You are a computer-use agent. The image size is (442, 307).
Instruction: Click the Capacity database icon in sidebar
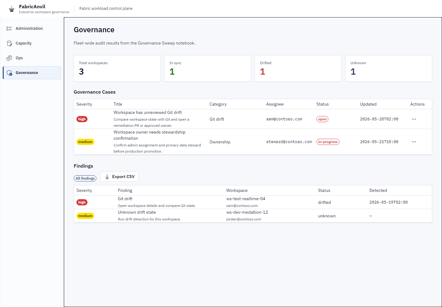pos(9,43)
